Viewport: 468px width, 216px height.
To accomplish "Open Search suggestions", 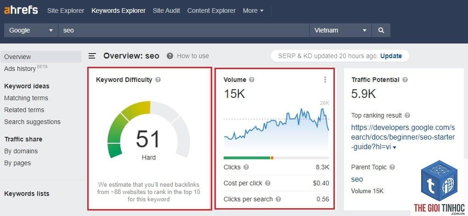I will click(32, 122).
